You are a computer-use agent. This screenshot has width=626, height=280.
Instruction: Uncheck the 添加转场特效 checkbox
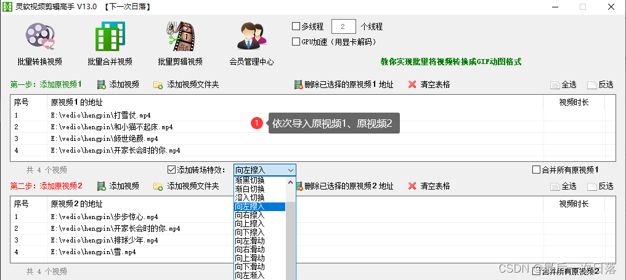click(171, 170)
